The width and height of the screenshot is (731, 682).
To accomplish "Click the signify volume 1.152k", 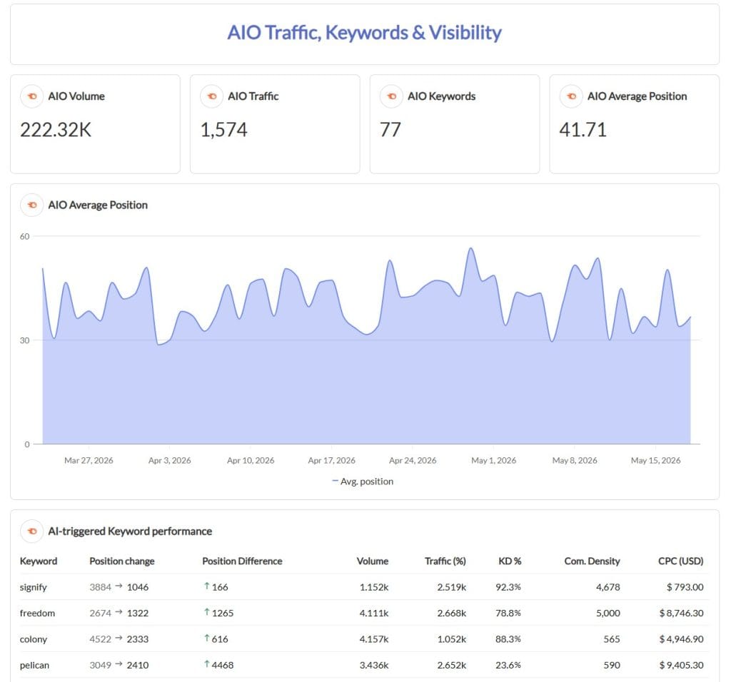I will click(374, 587).
